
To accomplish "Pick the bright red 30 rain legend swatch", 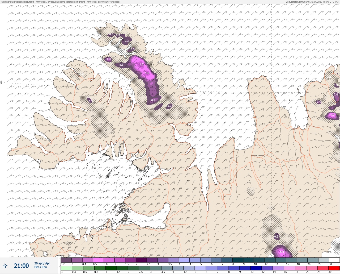I will 334,268.
